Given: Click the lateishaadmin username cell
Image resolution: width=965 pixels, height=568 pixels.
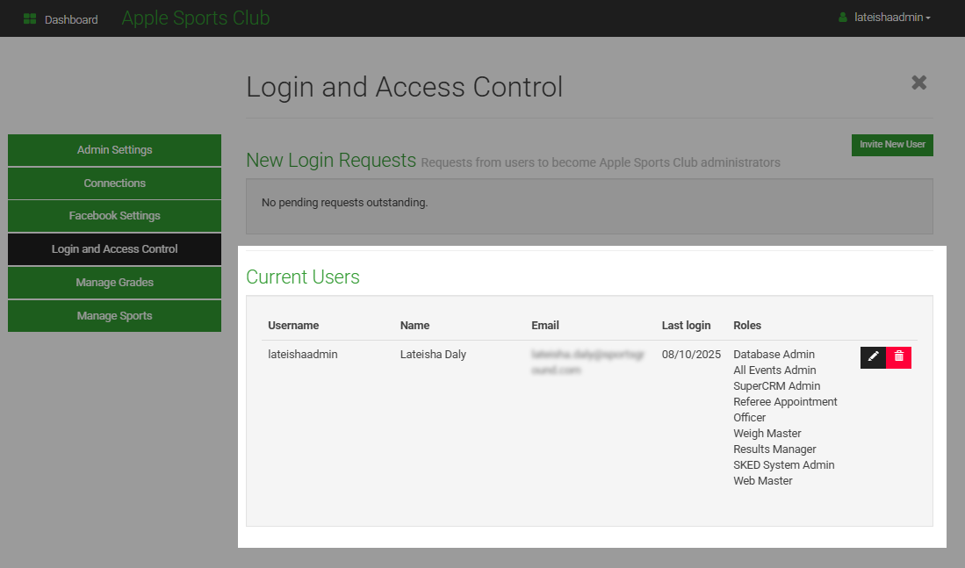Looking at the screenshot, I should click(303, 355).
